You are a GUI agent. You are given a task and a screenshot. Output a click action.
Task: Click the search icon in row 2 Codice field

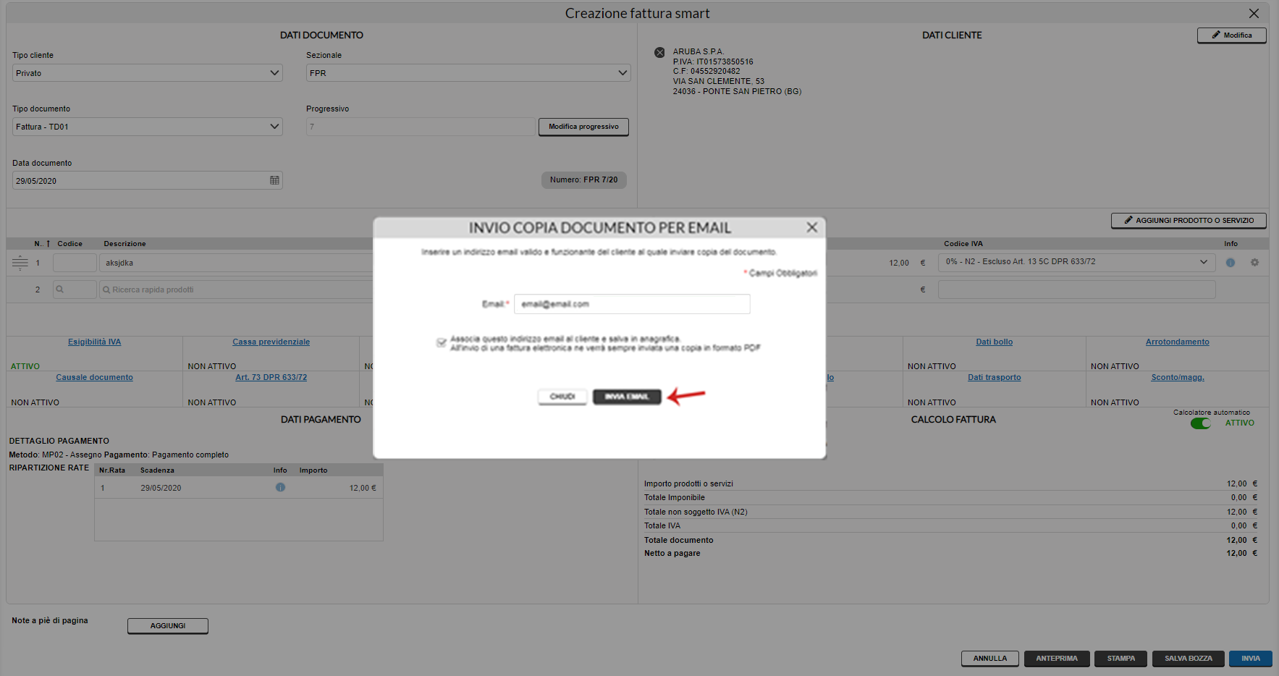(x=60, y=290)
